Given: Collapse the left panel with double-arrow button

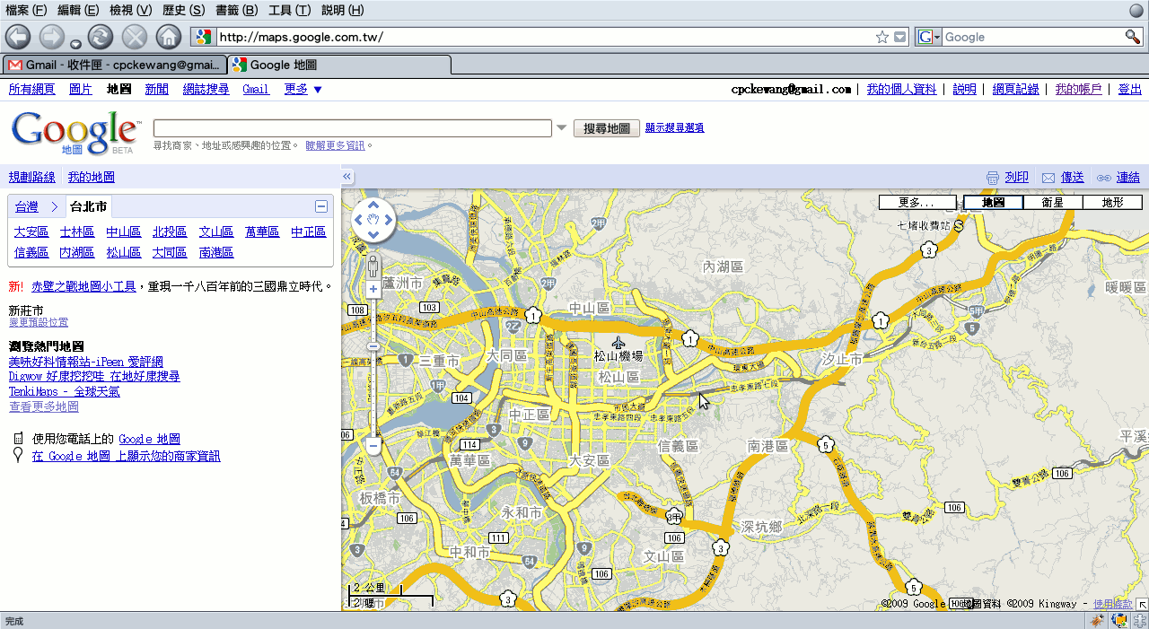Looking at the screenshot, I should [x=347, y=177].
